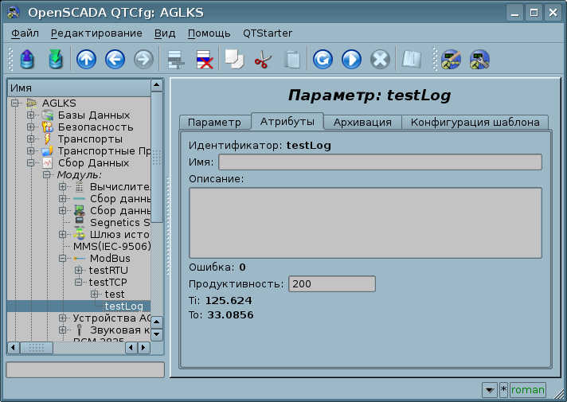Click the Delete item icon with red X

[x=205, y=60]
